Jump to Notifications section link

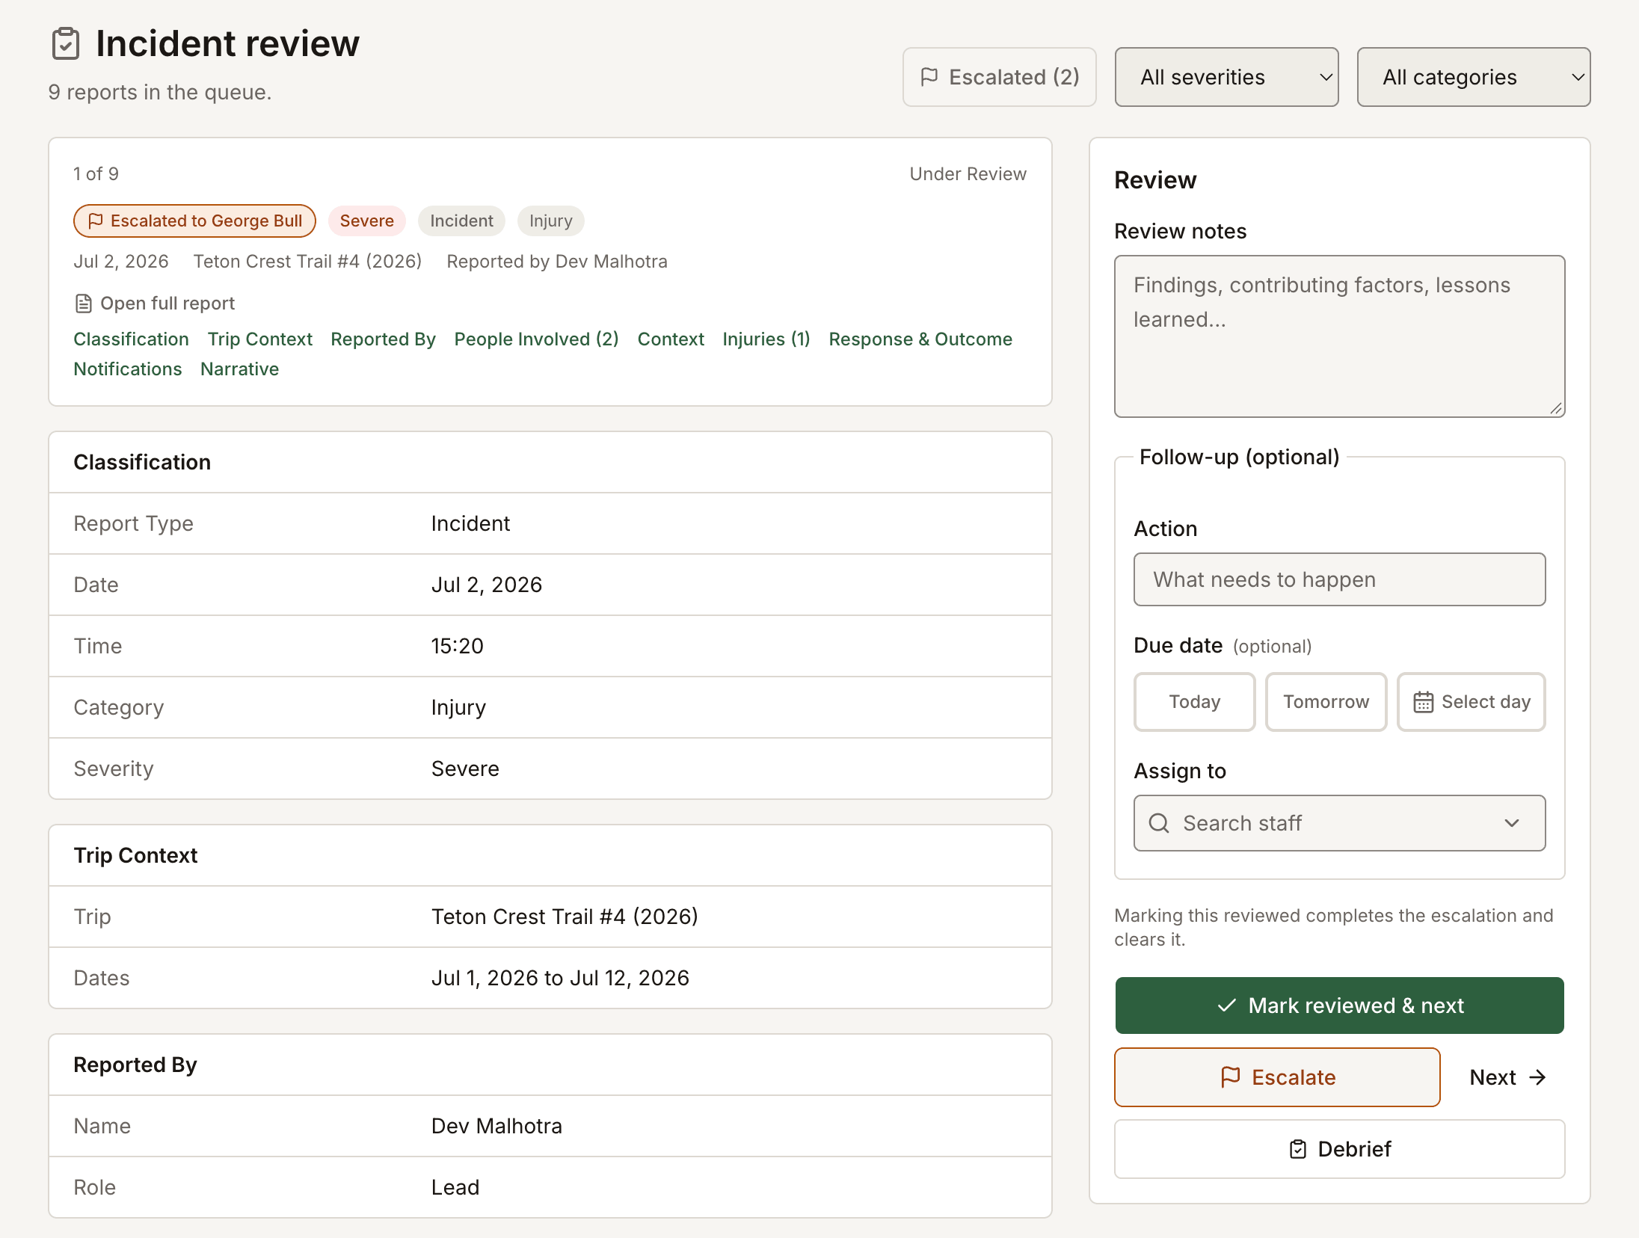click(x=128, y=369)
